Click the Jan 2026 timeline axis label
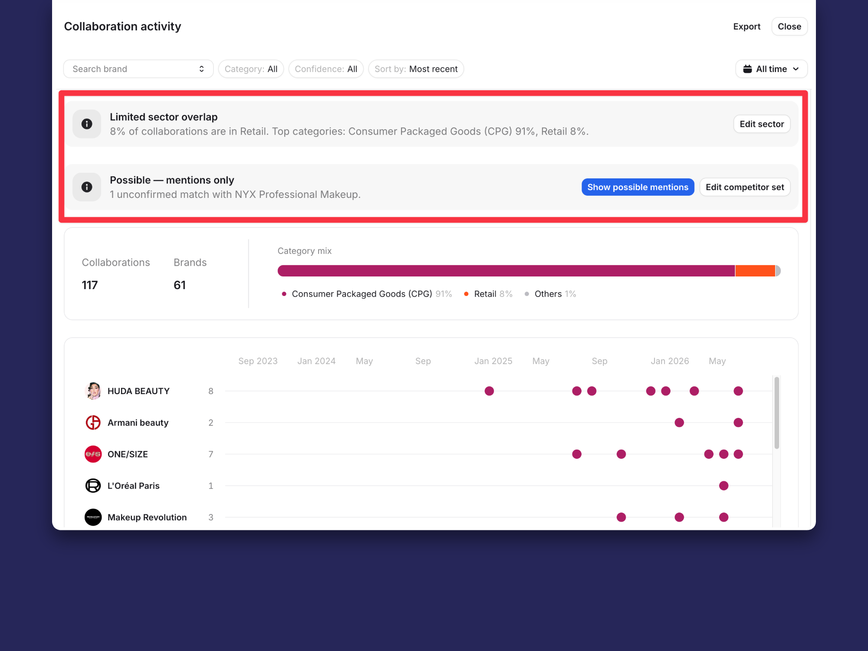Viewport: 868px width, 651px height. tap(670, 361)
